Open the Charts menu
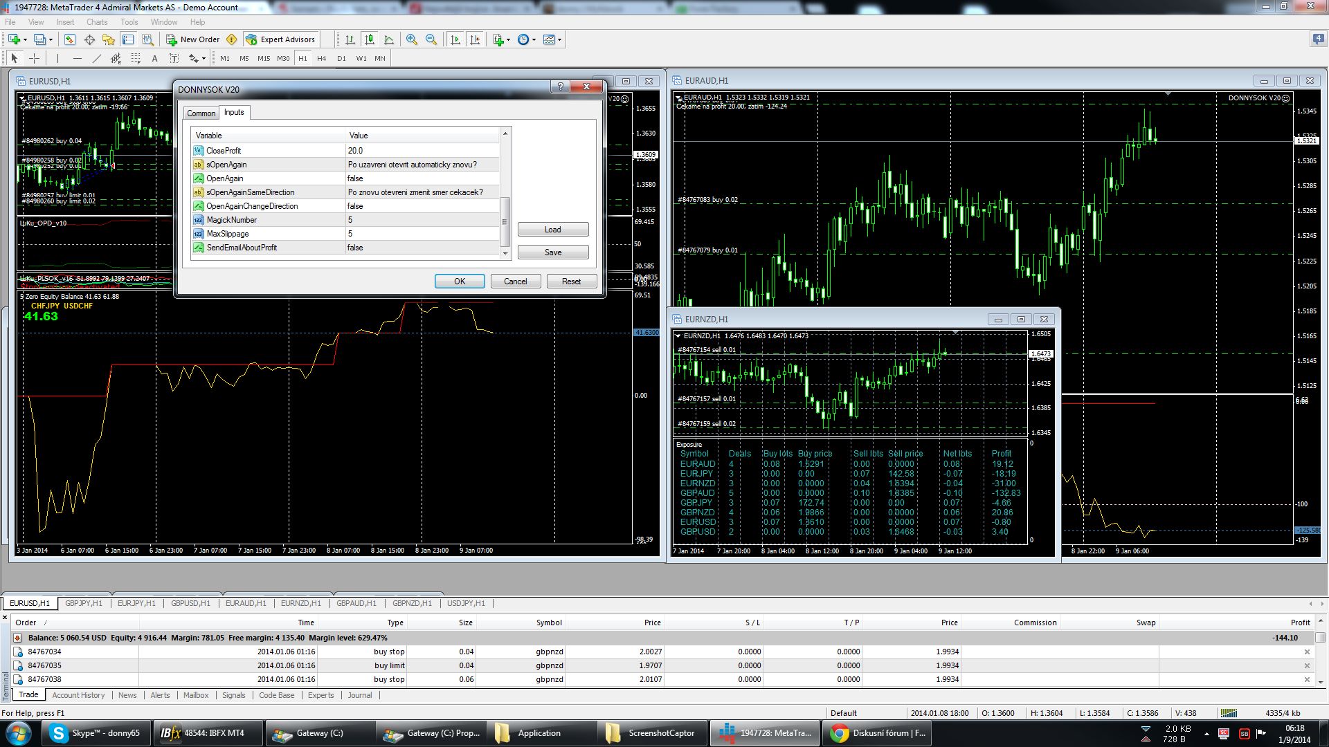1329x747 pixels. point(97,22)
